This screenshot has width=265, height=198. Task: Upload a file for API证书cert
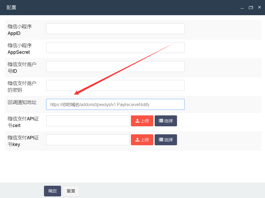point(142,121)
